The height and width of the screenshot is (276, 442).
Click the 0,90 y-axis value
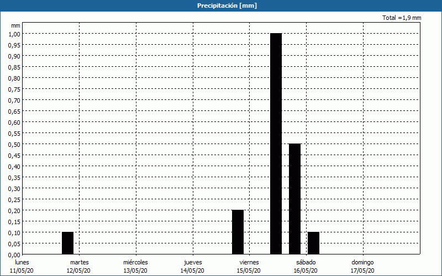click(14, 56)
